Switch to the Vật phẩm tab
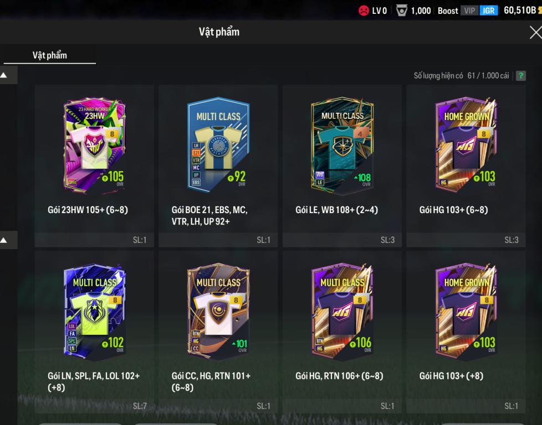The image size is (542, 425). [x=49, y=55]
